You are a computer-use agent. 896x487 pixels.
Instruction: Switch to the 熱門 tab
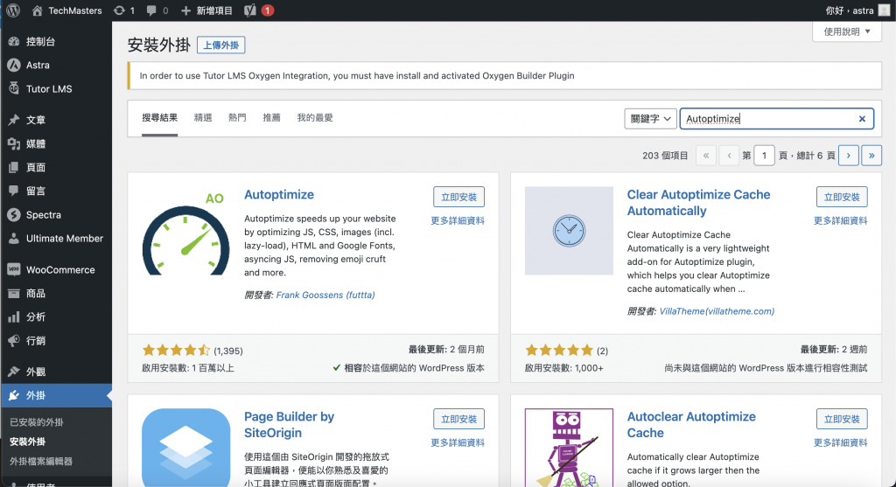(237, 118)
